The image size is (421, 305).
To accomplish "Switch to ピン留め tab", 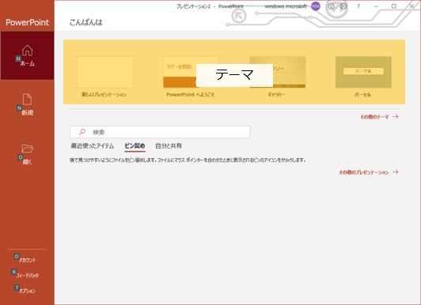I will click(x=135, y=146).
